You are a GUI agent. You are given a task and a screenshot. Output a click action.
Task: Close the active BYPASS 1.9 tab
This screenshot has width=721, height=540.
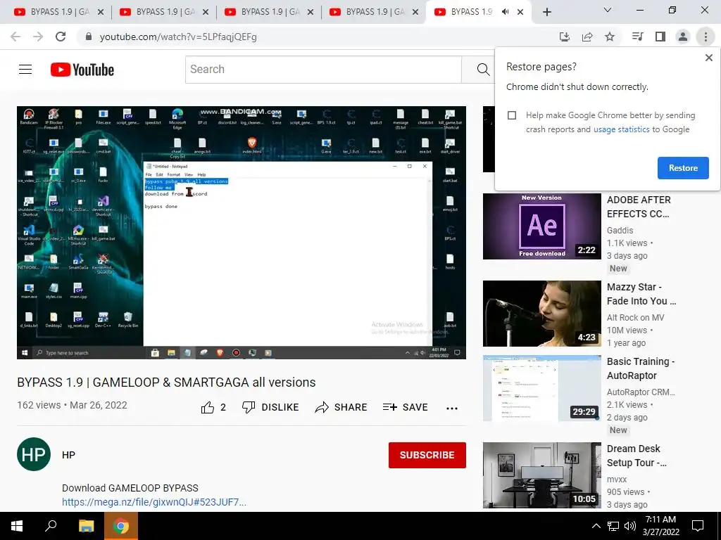[520, 12]
